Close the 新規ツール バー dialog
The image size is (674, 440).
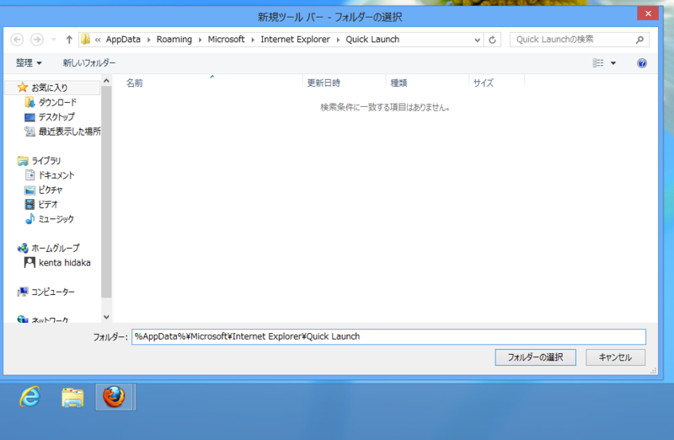(x=648, y=13)
